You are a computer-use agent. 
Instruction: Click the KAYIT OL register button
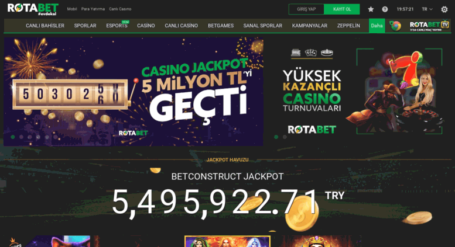(342, 9)
